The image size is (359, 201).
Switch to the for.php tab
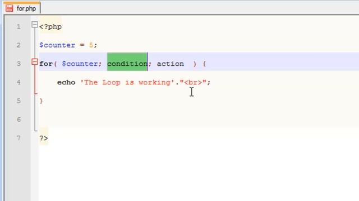(22, 8)
